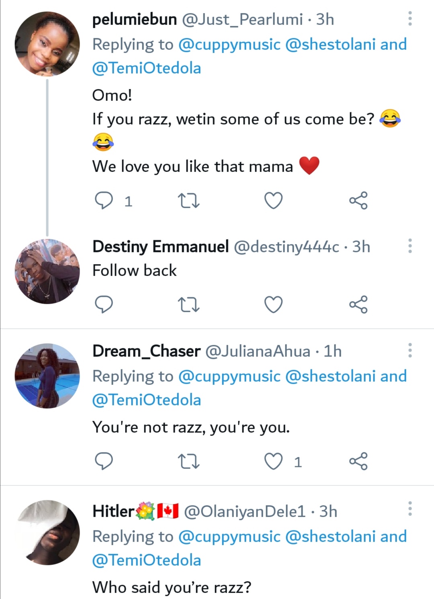Share pelumiebun's tweet
This screenshot has width=434, height=599.
(x=358, y=200)
